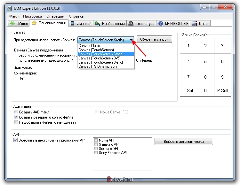Click key 0 in Canvas sketch
This screenshot has height=185, width=240.
[205, 90]
